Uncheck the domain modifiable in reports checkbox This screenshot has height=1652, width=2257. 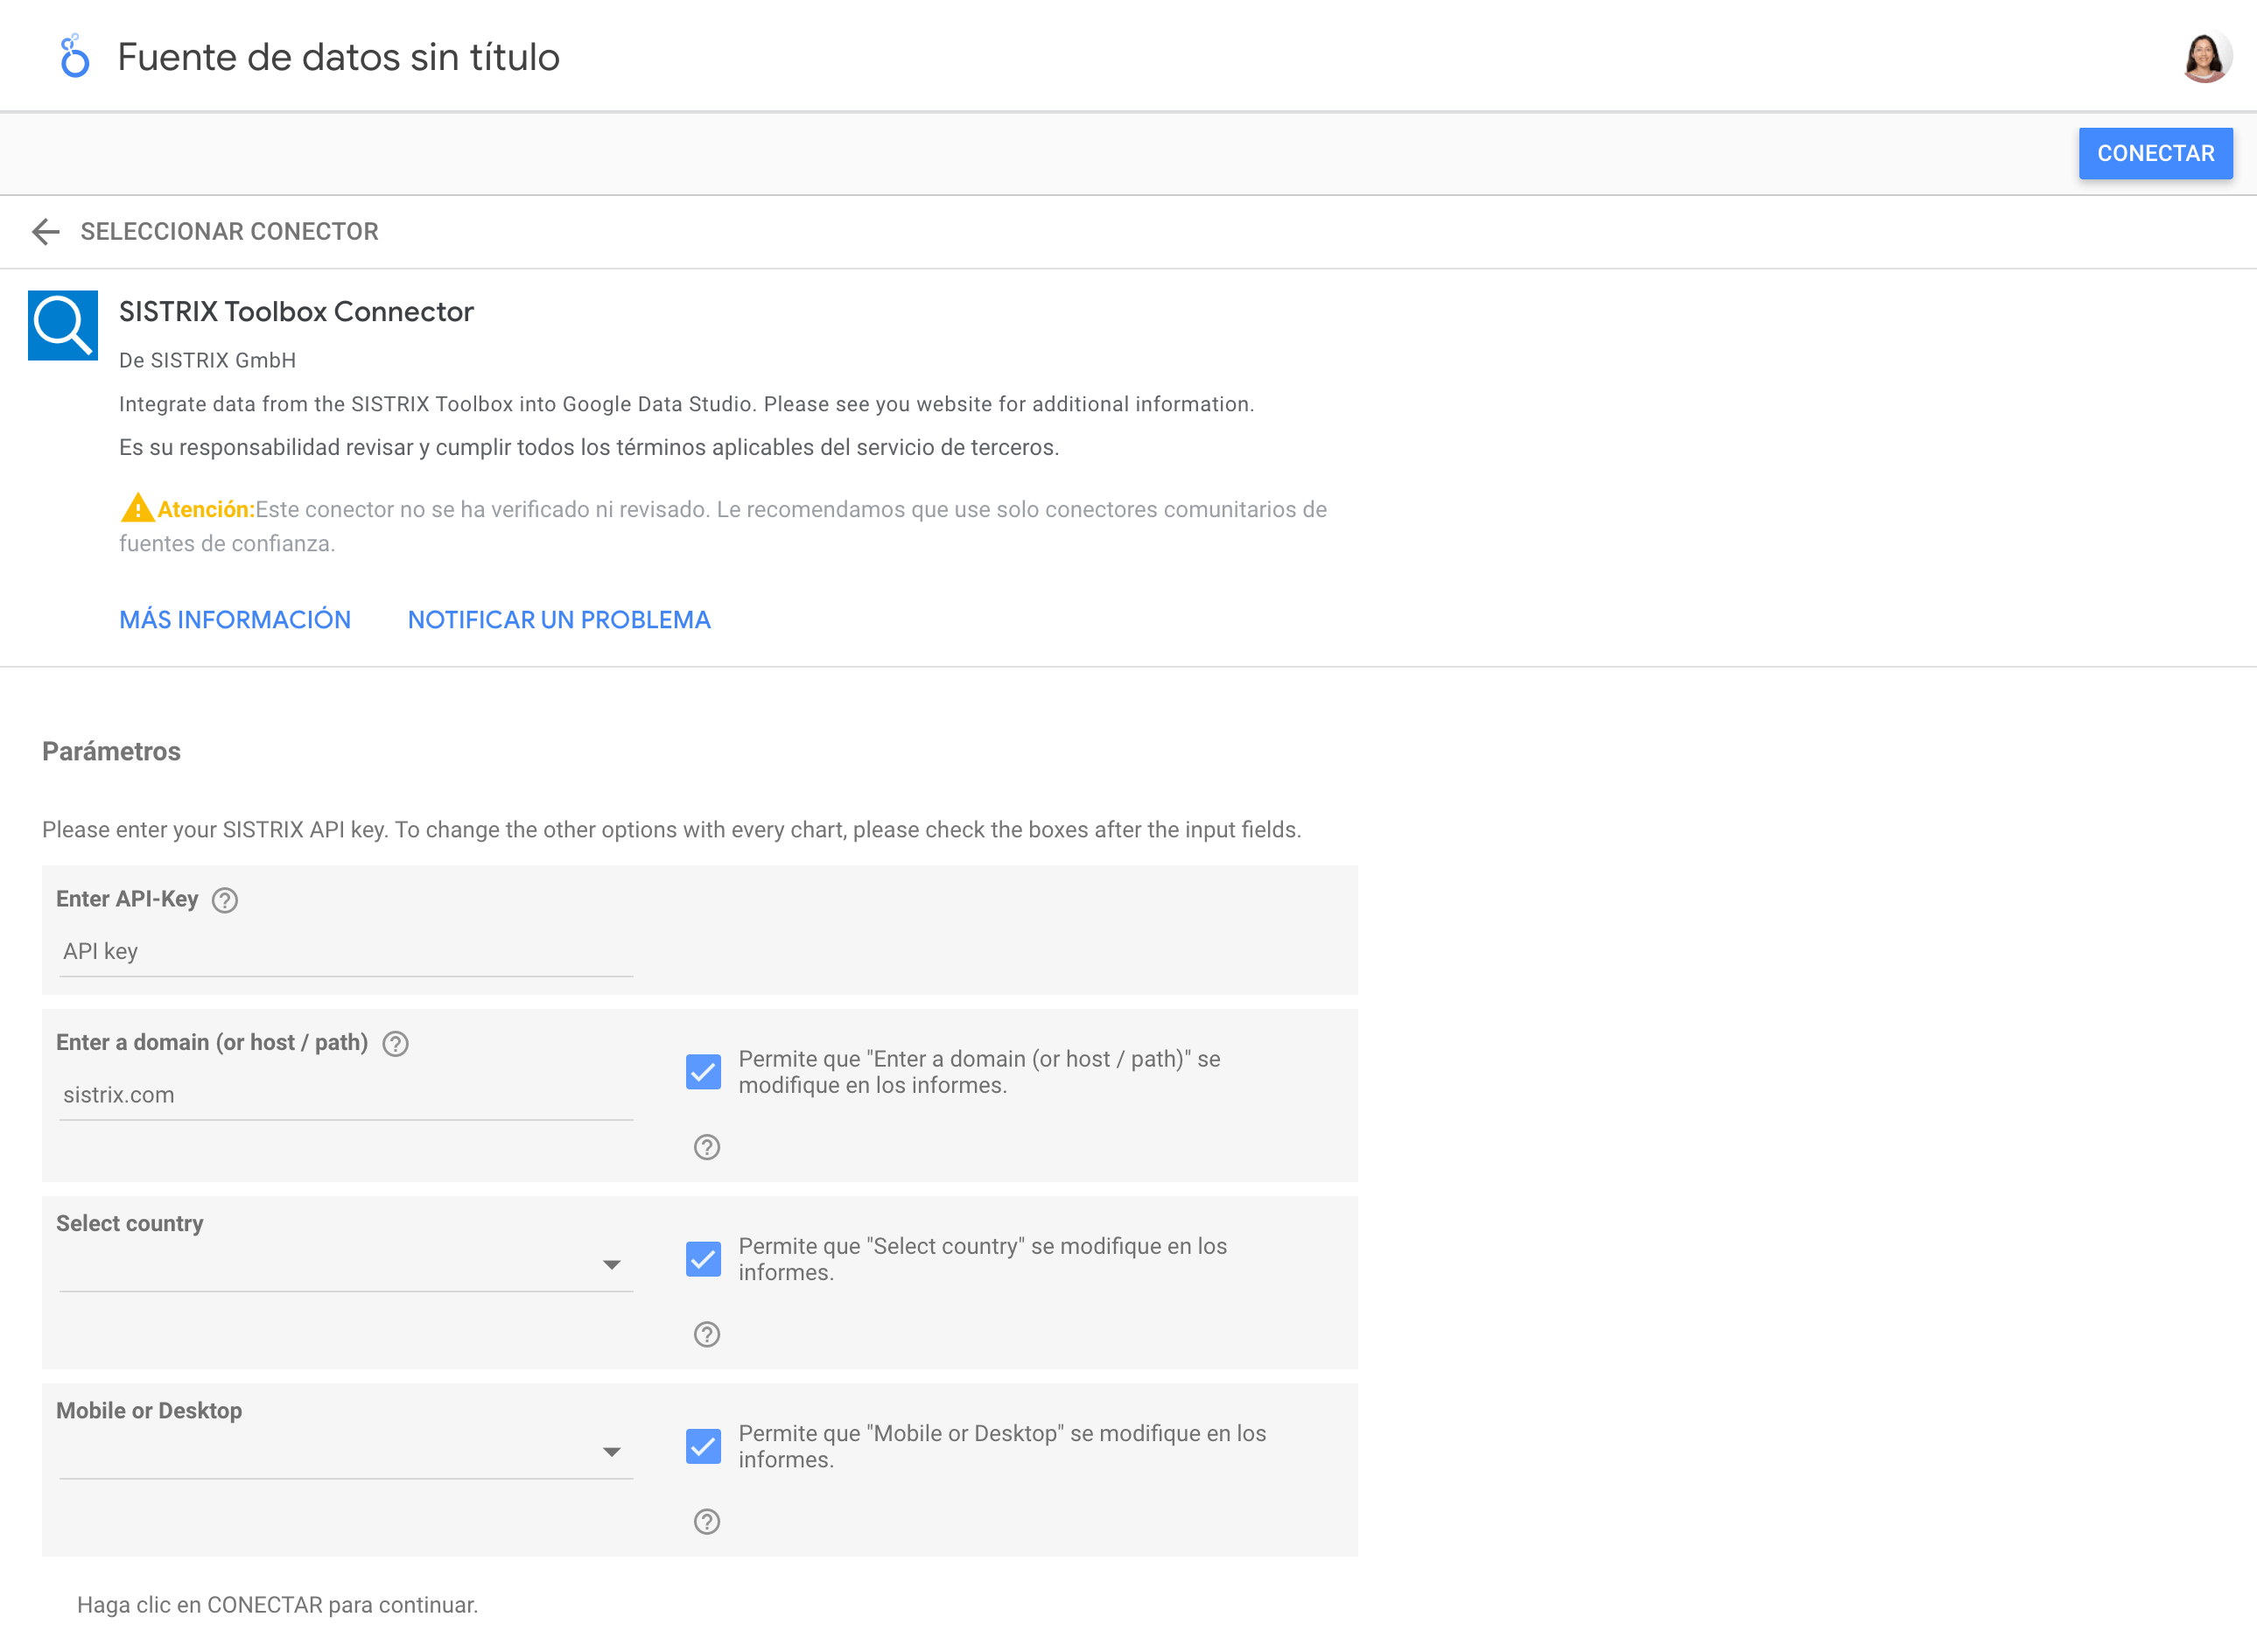[x=704, y=1072]
